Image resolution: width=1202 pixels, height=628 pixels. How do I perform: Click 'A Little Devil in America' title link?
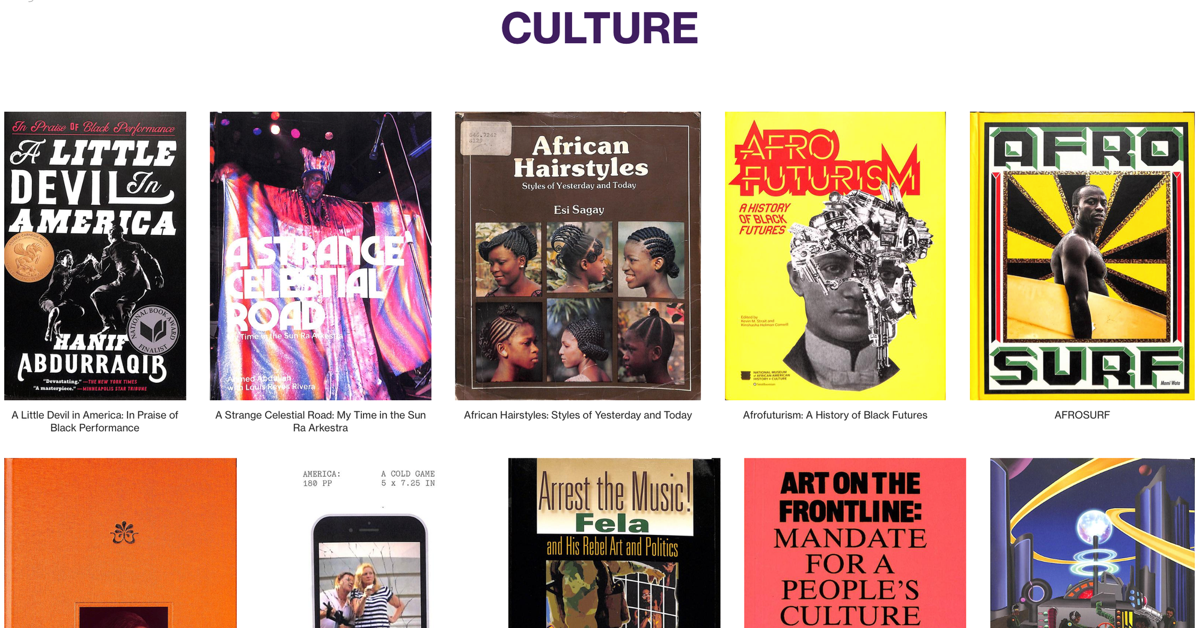tap(95, 421)
